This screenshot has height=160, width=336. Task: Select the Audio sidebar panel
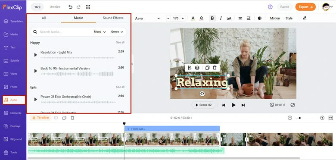click(x=14, y=100)
